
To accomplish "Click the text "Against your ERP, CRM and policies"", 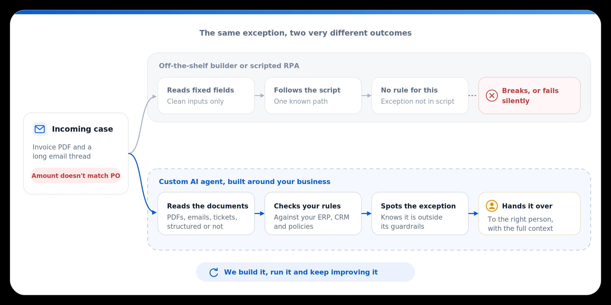I will pyautogui.click(x=312, y=222).
